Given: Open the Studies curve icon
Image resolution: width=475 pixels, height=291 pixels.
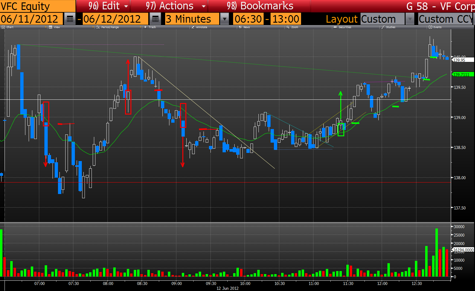Looking at the screenshot, I should pos(383,27).
